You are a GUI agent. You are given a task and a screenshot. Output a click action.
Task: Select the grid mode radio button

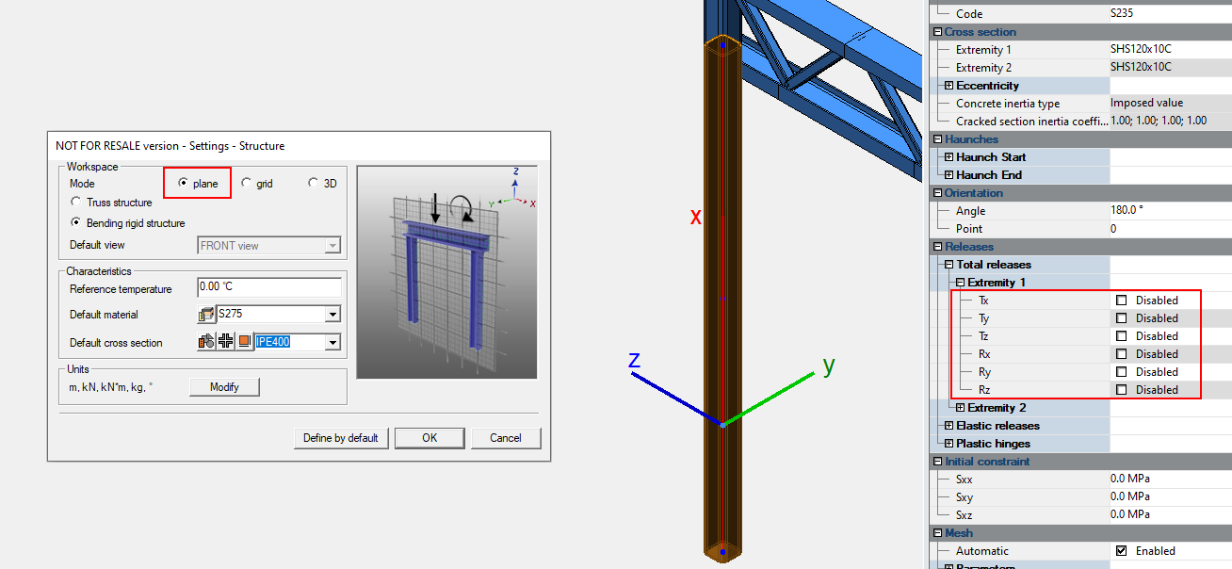tap(247, 184)
